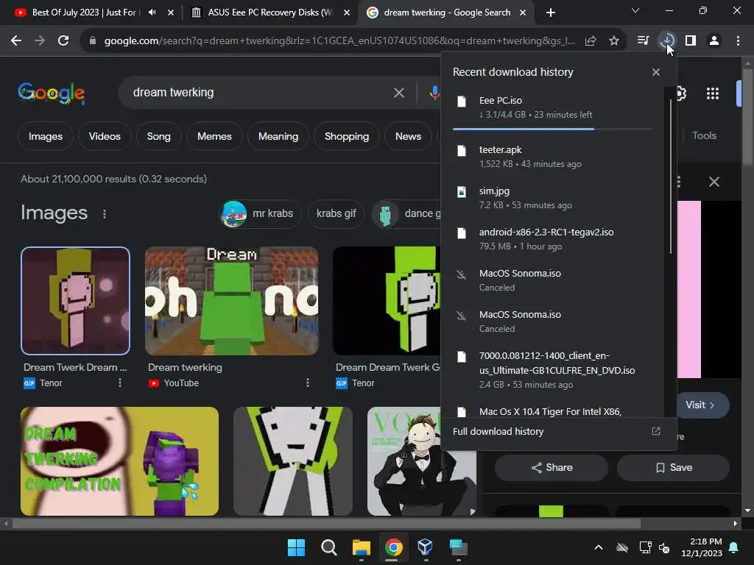754x565 pixels.
Task: Close the ASUS Eee PC Recovery Disks tab
Action: (x=347, y=13)
